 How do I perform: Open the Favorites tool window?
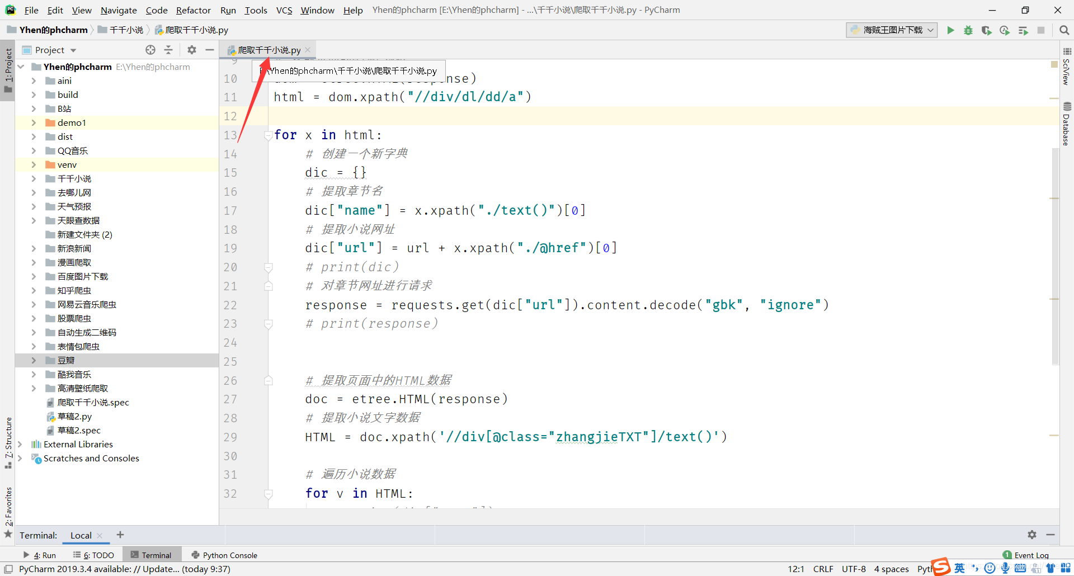(x=8, y=512)
